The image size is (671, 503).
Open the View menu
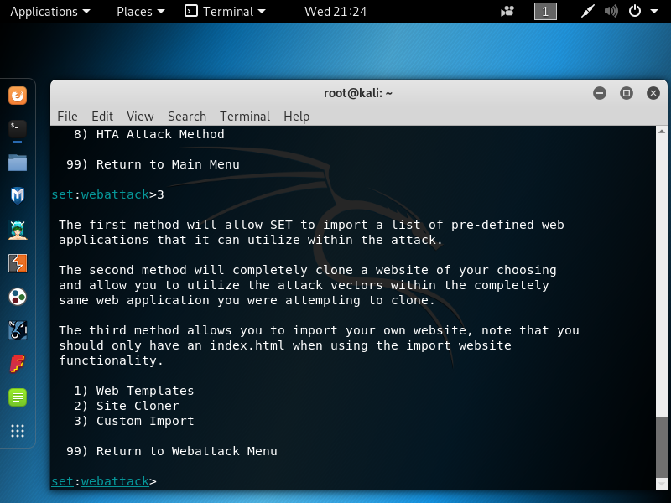click(x=140, y=117)
